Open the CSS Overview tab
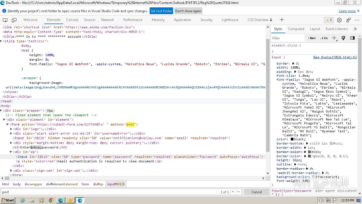 pos(260,20)
